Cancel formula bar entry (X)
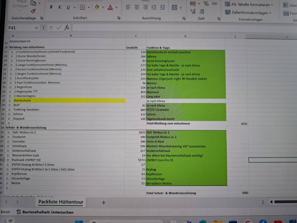The image size is (297, 223). click(x=51, y=28)
